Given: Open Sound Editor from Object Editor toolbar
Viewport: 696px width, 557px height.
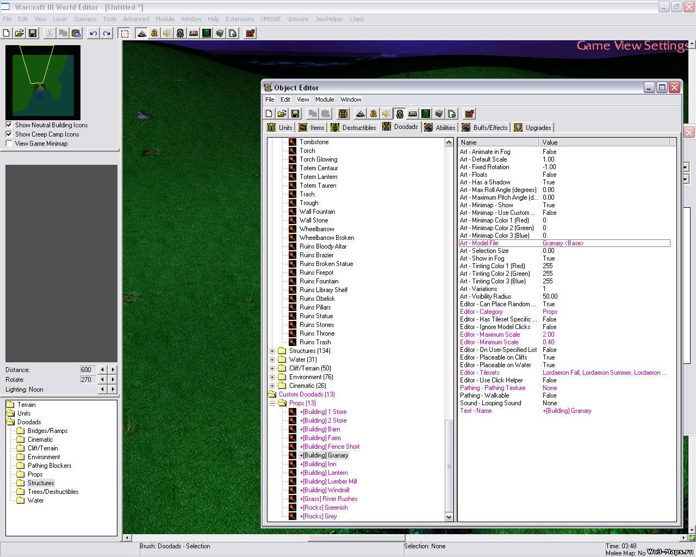Looking at the screenshot, I should [x=386, y=114].
